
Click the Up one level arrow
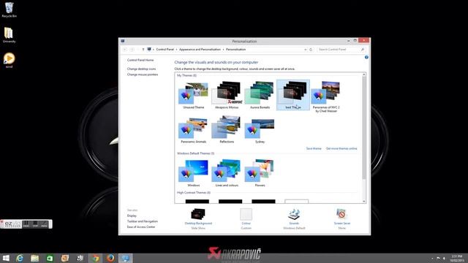[143, 50]
